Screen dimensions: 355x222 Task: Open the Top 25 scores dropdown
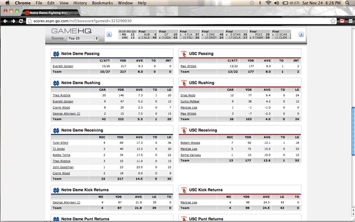[83, 38]
